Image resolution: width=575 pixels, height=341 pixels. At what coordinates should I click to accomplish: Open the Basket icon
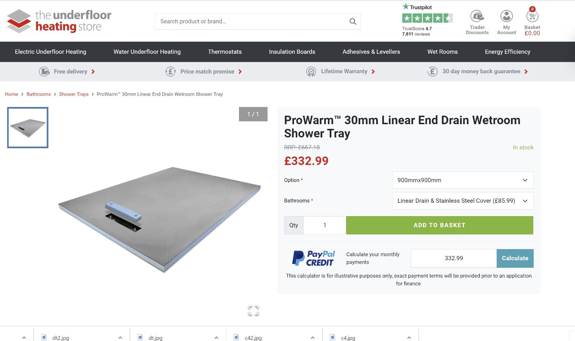click(532, 16)
